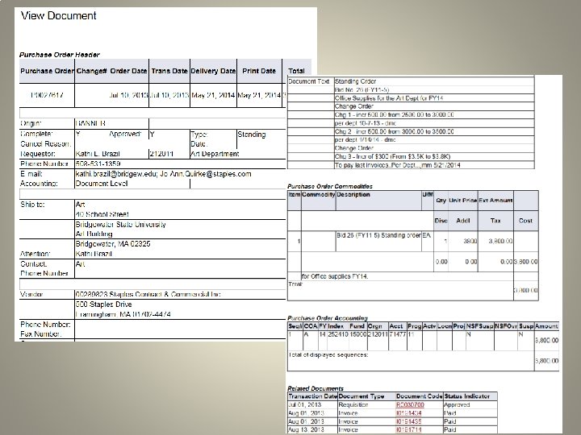Click the 'Purchase Order Header' section title
This screenshot has width=581, height=435.
point(59,55)
